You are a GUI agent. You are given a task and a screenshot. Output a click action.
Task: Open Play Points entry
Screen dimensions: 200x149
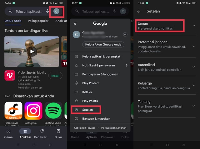pos(100,101)
